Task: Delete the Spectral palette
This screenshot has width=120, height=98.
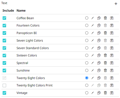Action: click(x=105, y=63)
